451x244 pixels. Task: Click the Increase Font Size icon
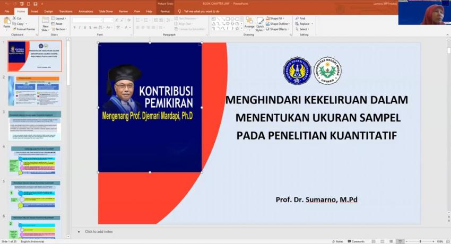tap(117, 20)
